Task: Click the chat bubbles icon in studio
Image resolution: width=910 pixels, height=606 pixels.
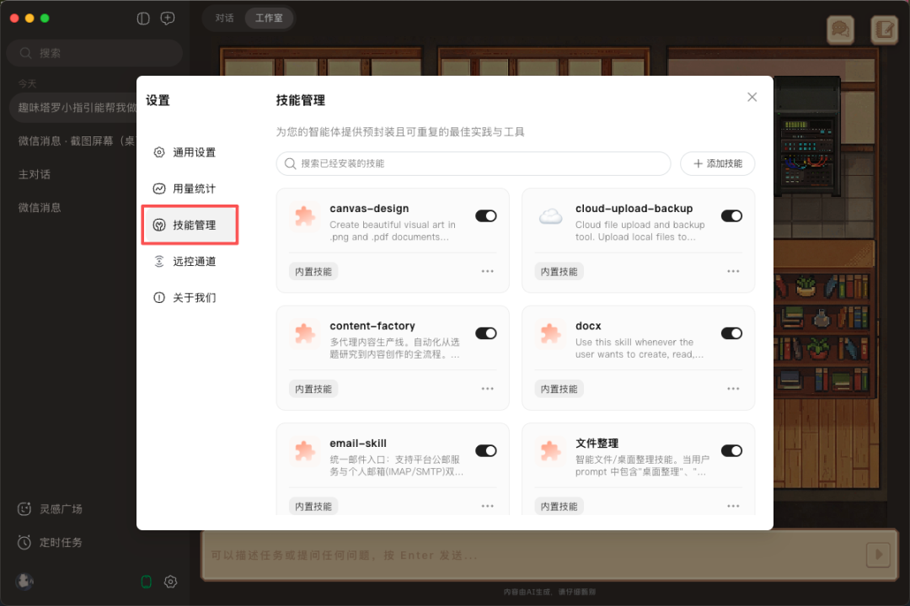Action: click(840, 29)
